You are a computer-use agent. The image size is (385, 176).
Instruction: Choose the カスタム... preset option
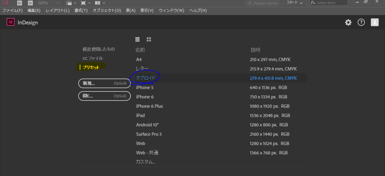pyautogui.click(x=146, y=162)
